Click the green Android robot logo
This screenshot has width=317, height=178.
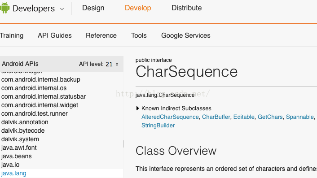(4, 8)
